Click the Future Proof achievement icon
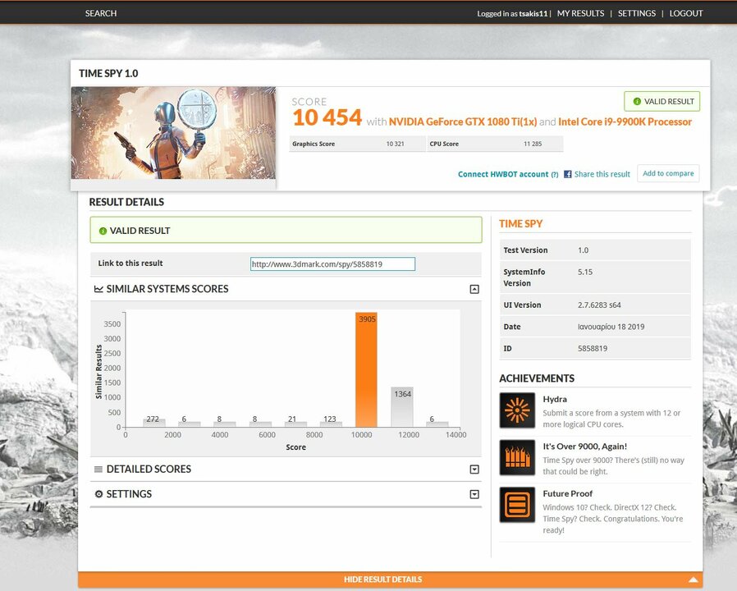Image resolution: width=737 pixels, height=591 pixels. 517,505
